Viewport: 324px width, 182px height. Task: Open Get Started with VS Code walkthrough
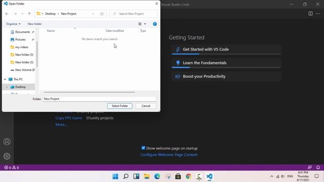[x=226, y=50]
